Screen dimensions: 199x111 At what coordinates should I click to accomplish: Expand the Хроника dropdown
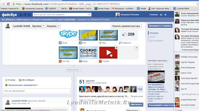38,26
